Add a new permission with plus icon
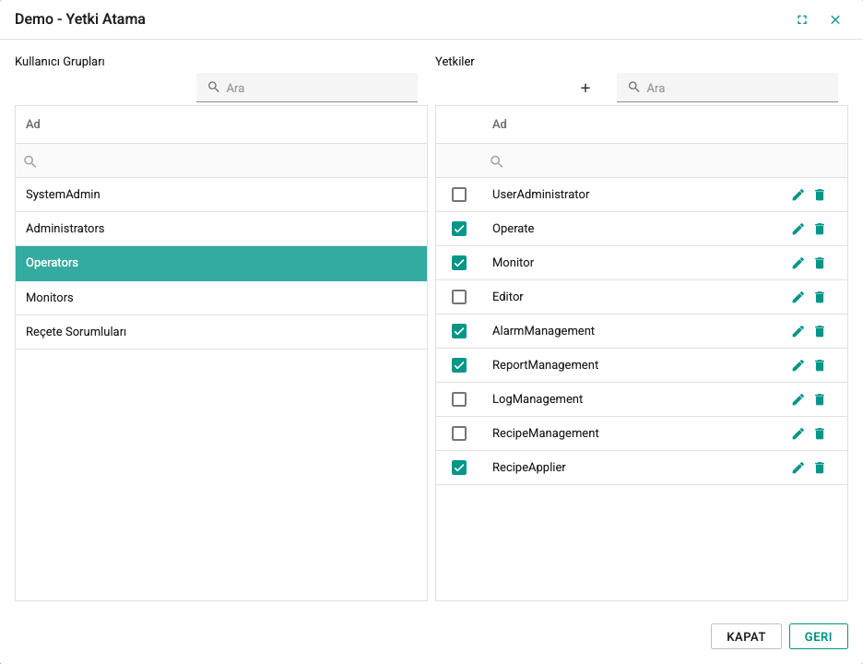This screenshot has width=863, height=664. click(x=585, y=89)
